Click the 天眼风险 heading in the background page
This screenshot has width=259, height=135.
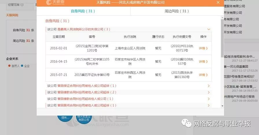pyautogui.click(x=12, y=15)
